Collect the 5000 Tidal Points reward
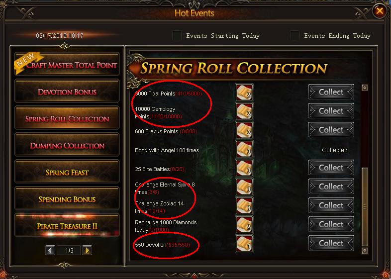 [x=331, y=92]
